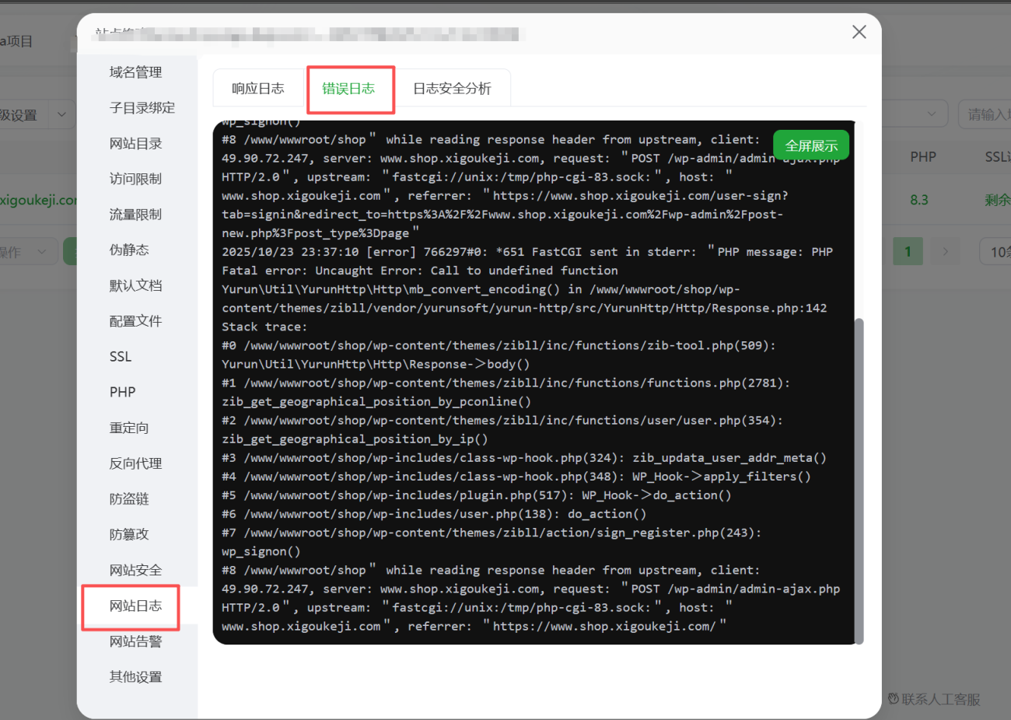Viewport: 1011px width, 720px height.
Task: Select 网站日志 in the sidebar
Action: (135, 606)
